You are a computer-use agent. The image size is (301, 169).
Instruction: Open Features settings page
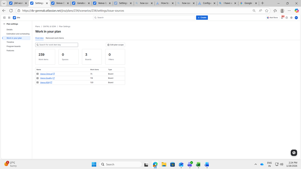coord(10,51)
